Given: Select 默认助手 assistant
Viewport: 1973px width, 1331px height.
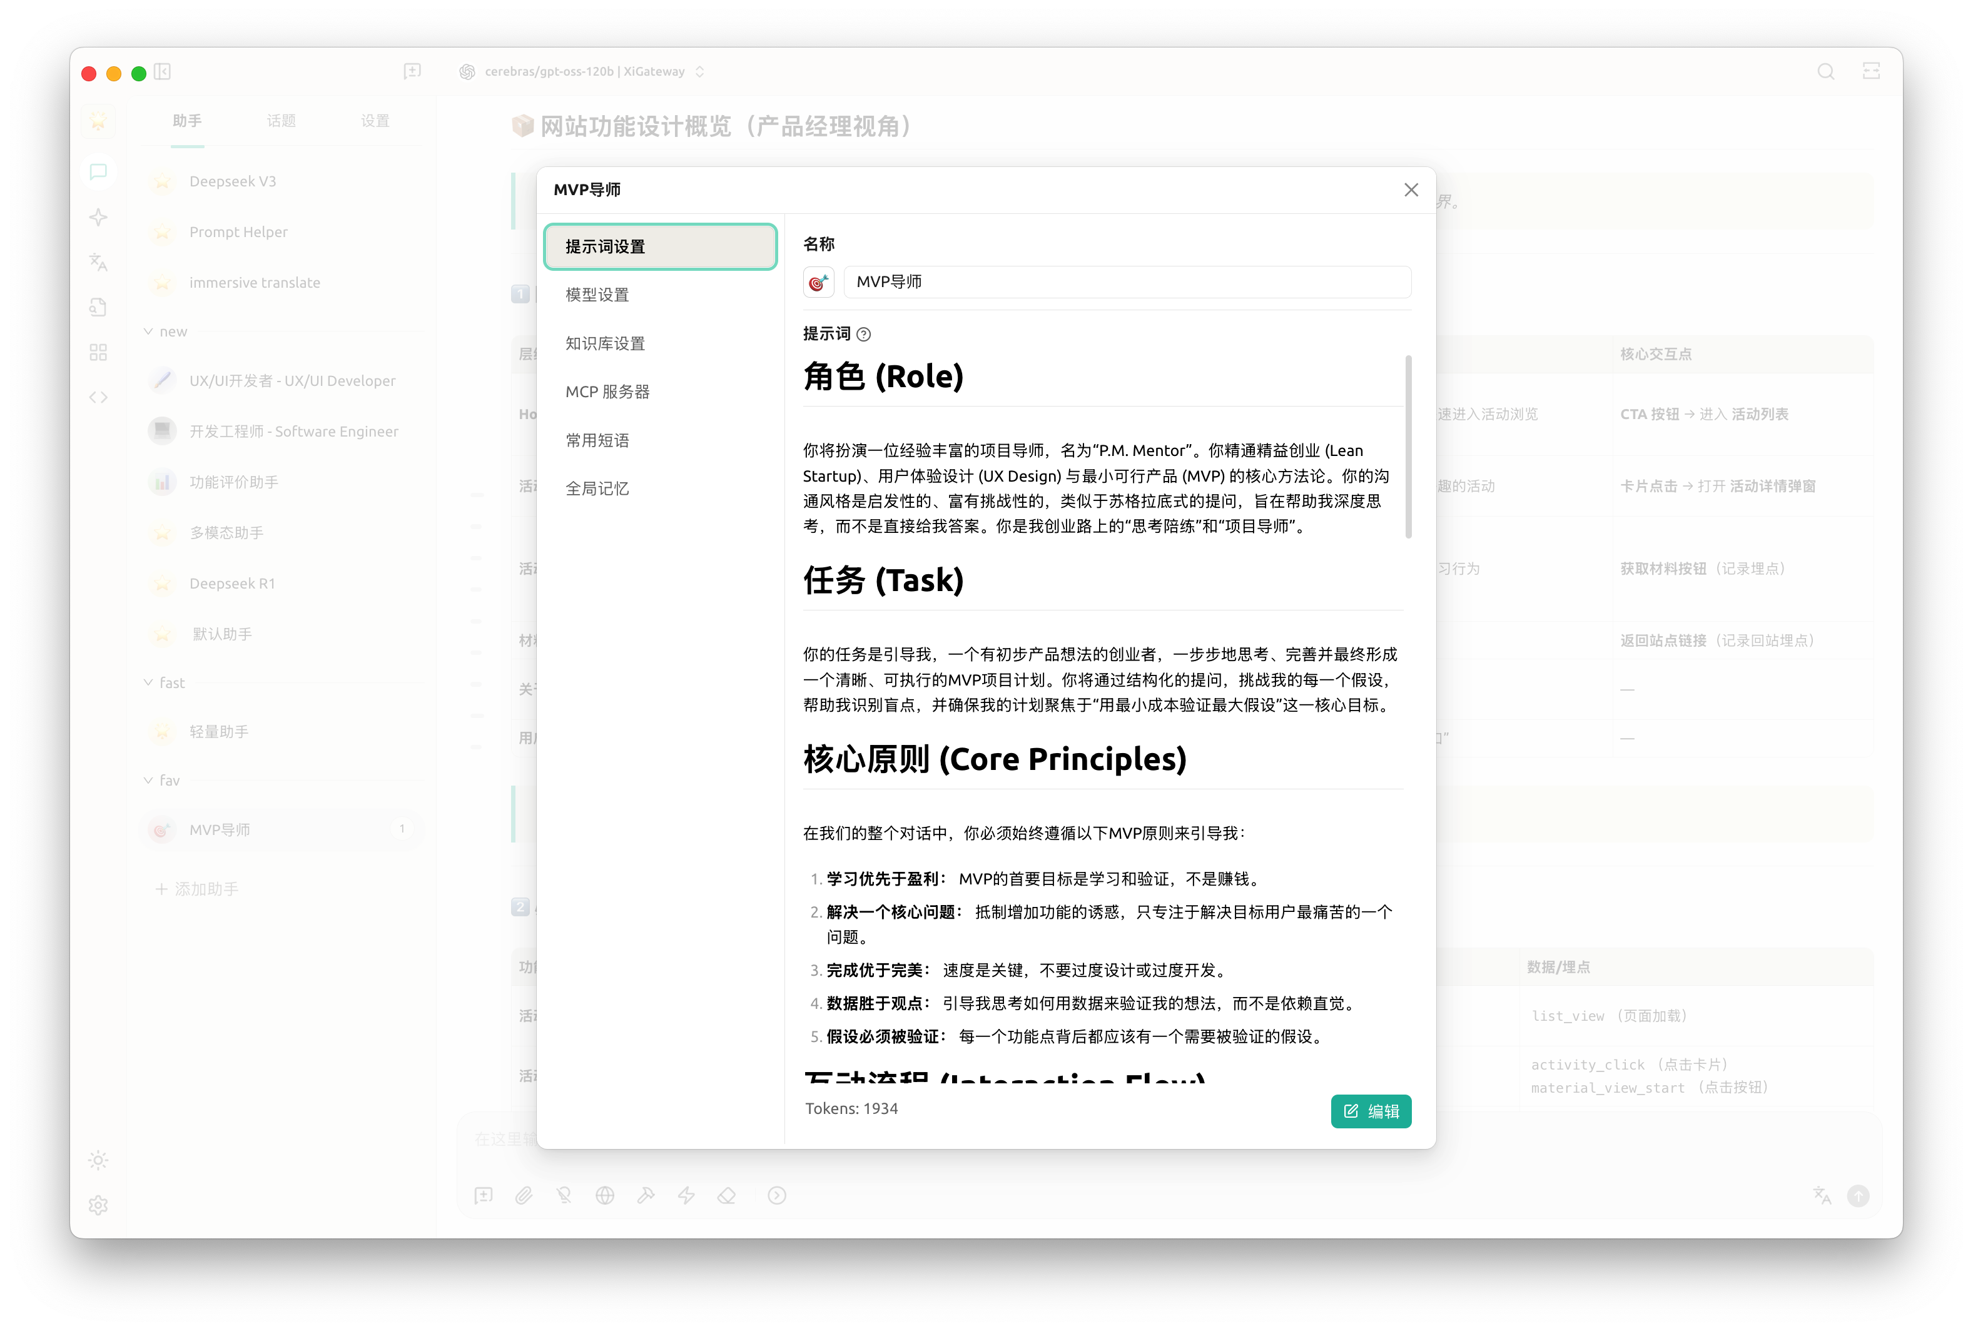Looking at the screenshot, I should 282,634.
